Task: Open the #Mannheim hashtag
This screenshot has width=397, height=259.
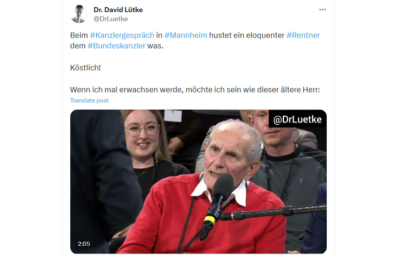Action: click(x=186, y=35)
